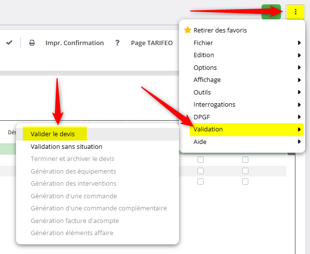The width and height of the screenshot is (310, 254).
Task: Open Page TARIFEO from toolbar
Action: tap(152, 43)
